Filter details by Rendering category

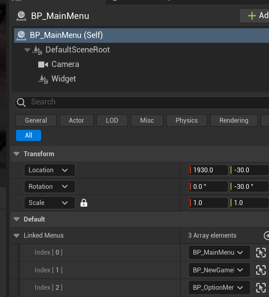pos(234,121)
